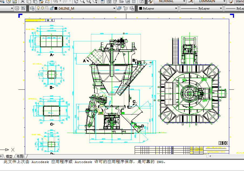Click the Cut (scissors) toolbar icon
Screen dimensions: 244x173
coord(23,2)
